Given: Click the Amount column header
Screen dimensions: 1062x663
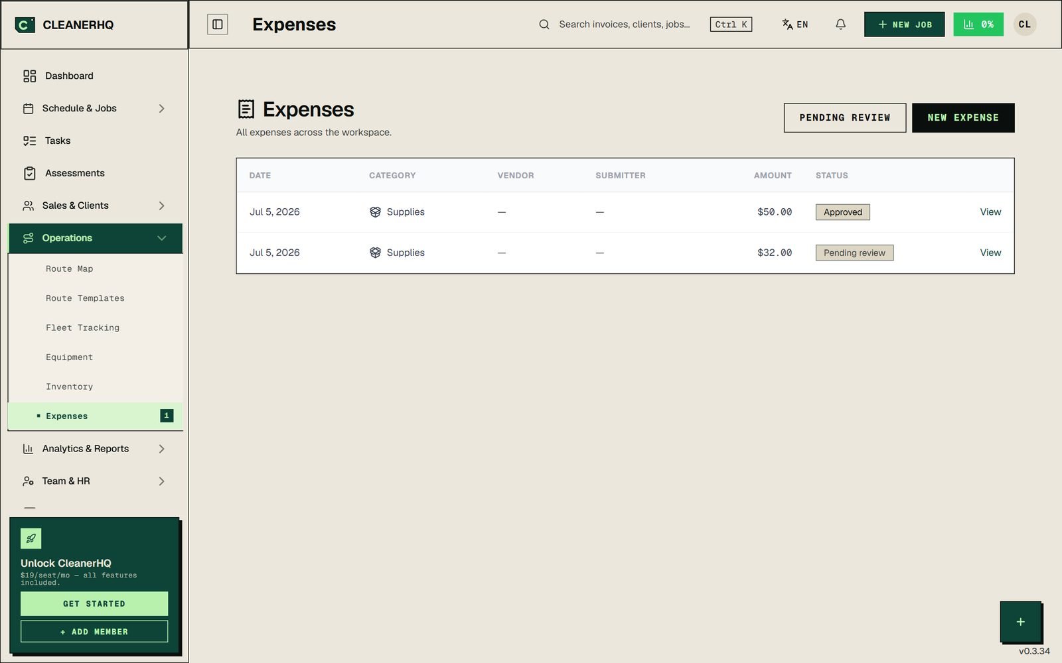Looking at the screenshot, I should tap(773, 176).
